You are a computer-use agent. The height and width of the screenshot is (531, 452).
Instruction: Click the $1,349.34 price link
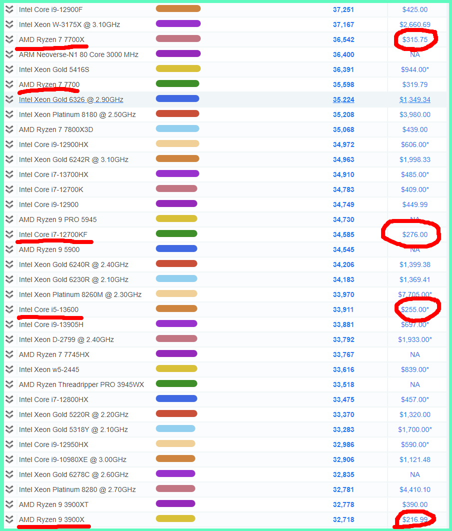(415, 99)
